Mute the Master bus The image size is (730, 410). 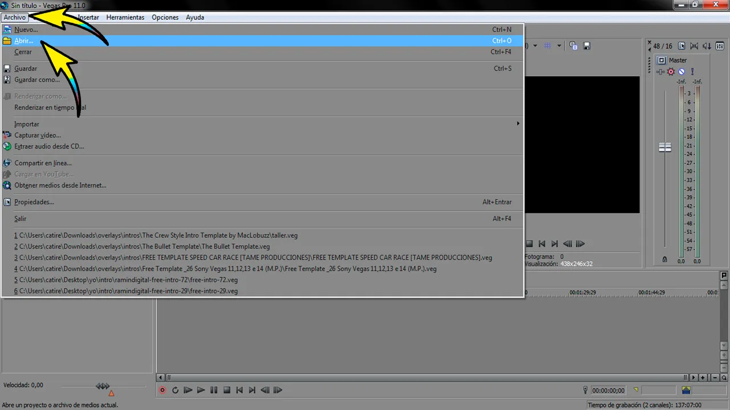point(682,72)
